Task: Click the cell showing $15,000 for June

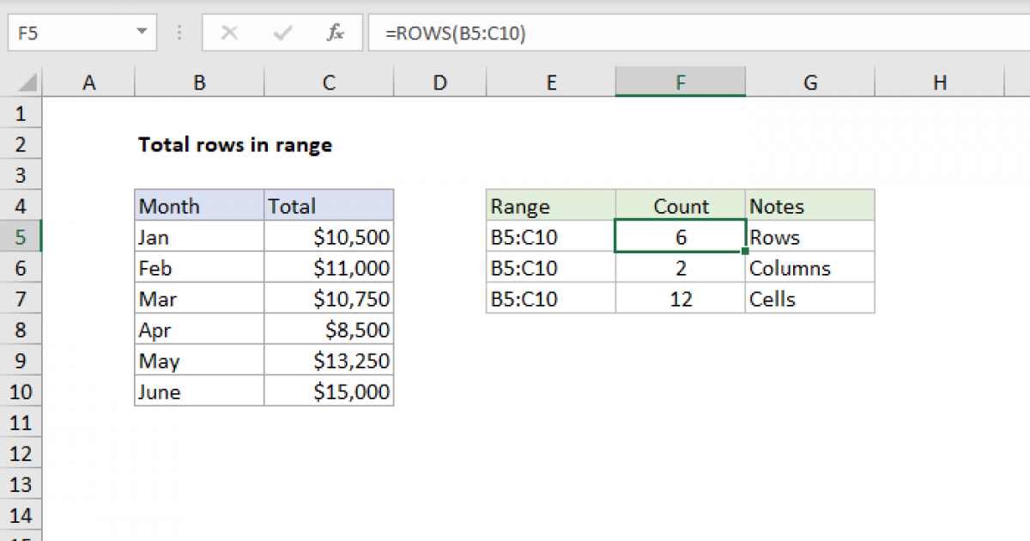Action: (x=329, y=391)
